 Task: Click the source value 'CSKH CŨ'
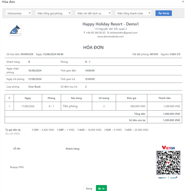point(175,54)
